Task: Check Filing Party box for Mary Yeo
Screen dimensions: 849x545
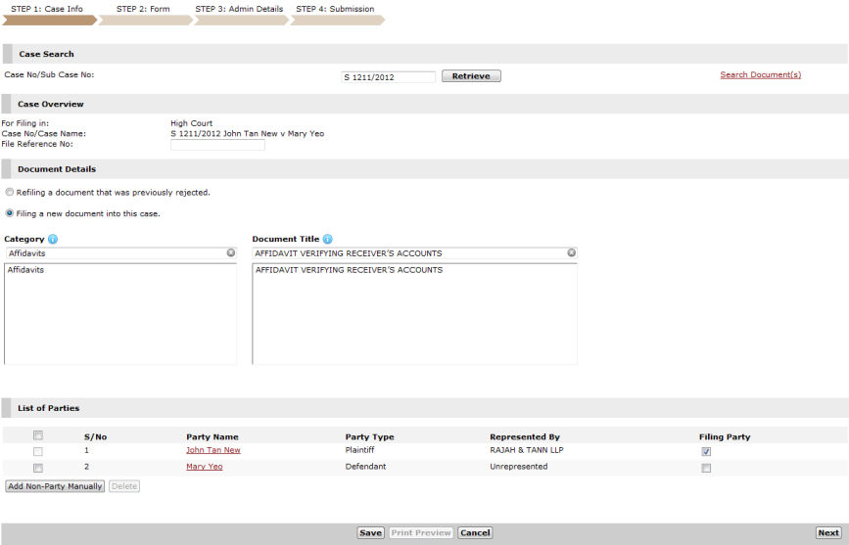Action: tap(706, 469)
